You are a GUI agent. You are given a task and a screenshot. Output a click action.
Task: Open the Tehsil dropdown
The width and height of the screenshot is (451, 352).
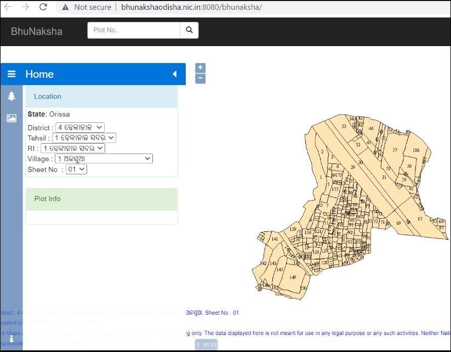point(85,138)
